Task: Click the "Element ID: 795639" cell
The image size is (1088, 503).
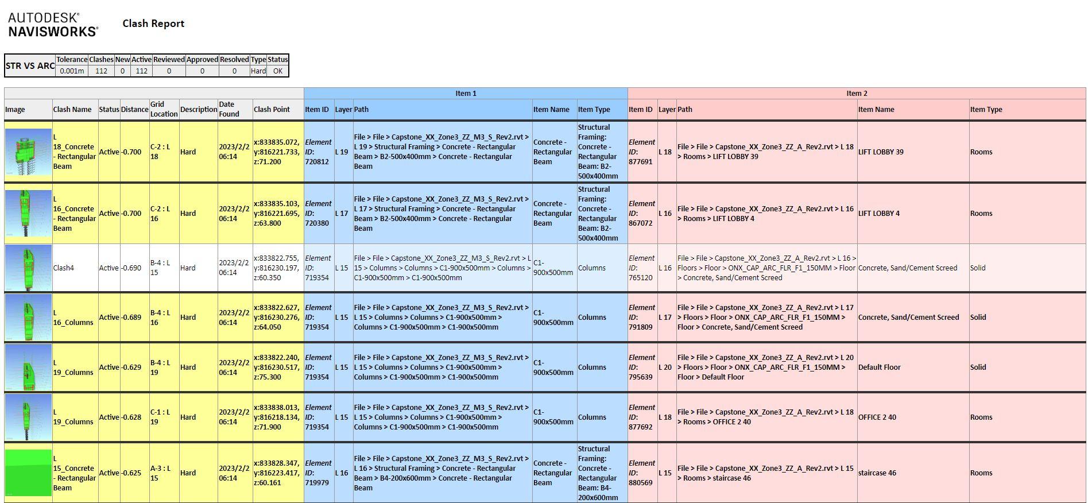Action: pos(642,367)
